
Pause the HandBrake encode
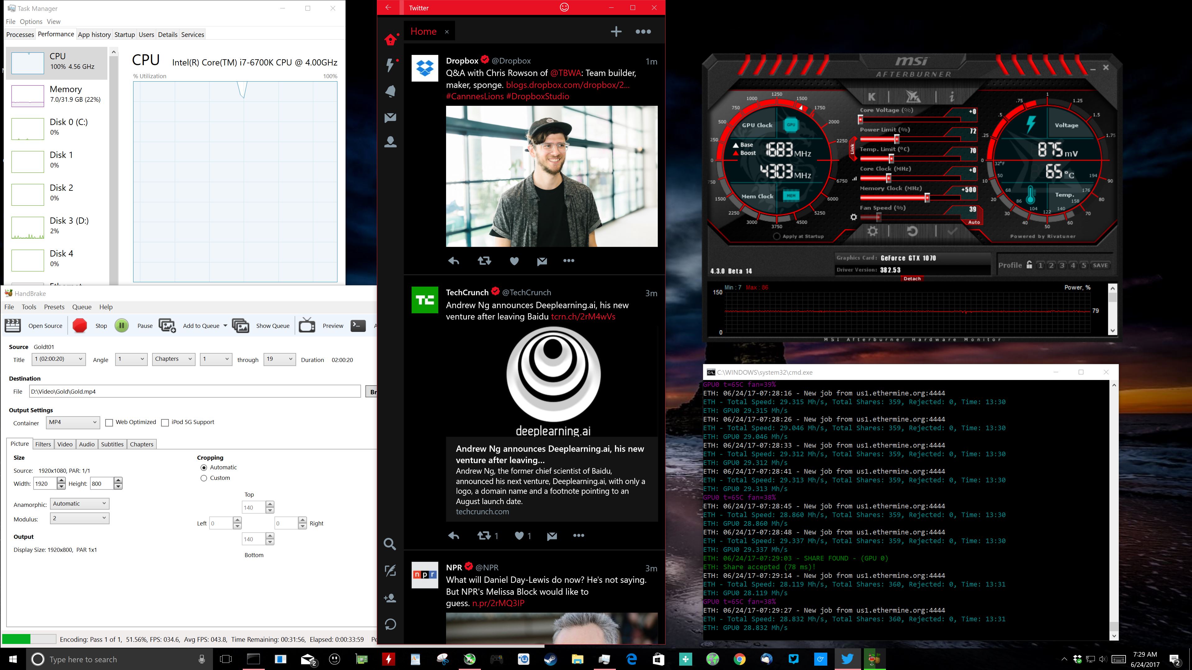122,325
